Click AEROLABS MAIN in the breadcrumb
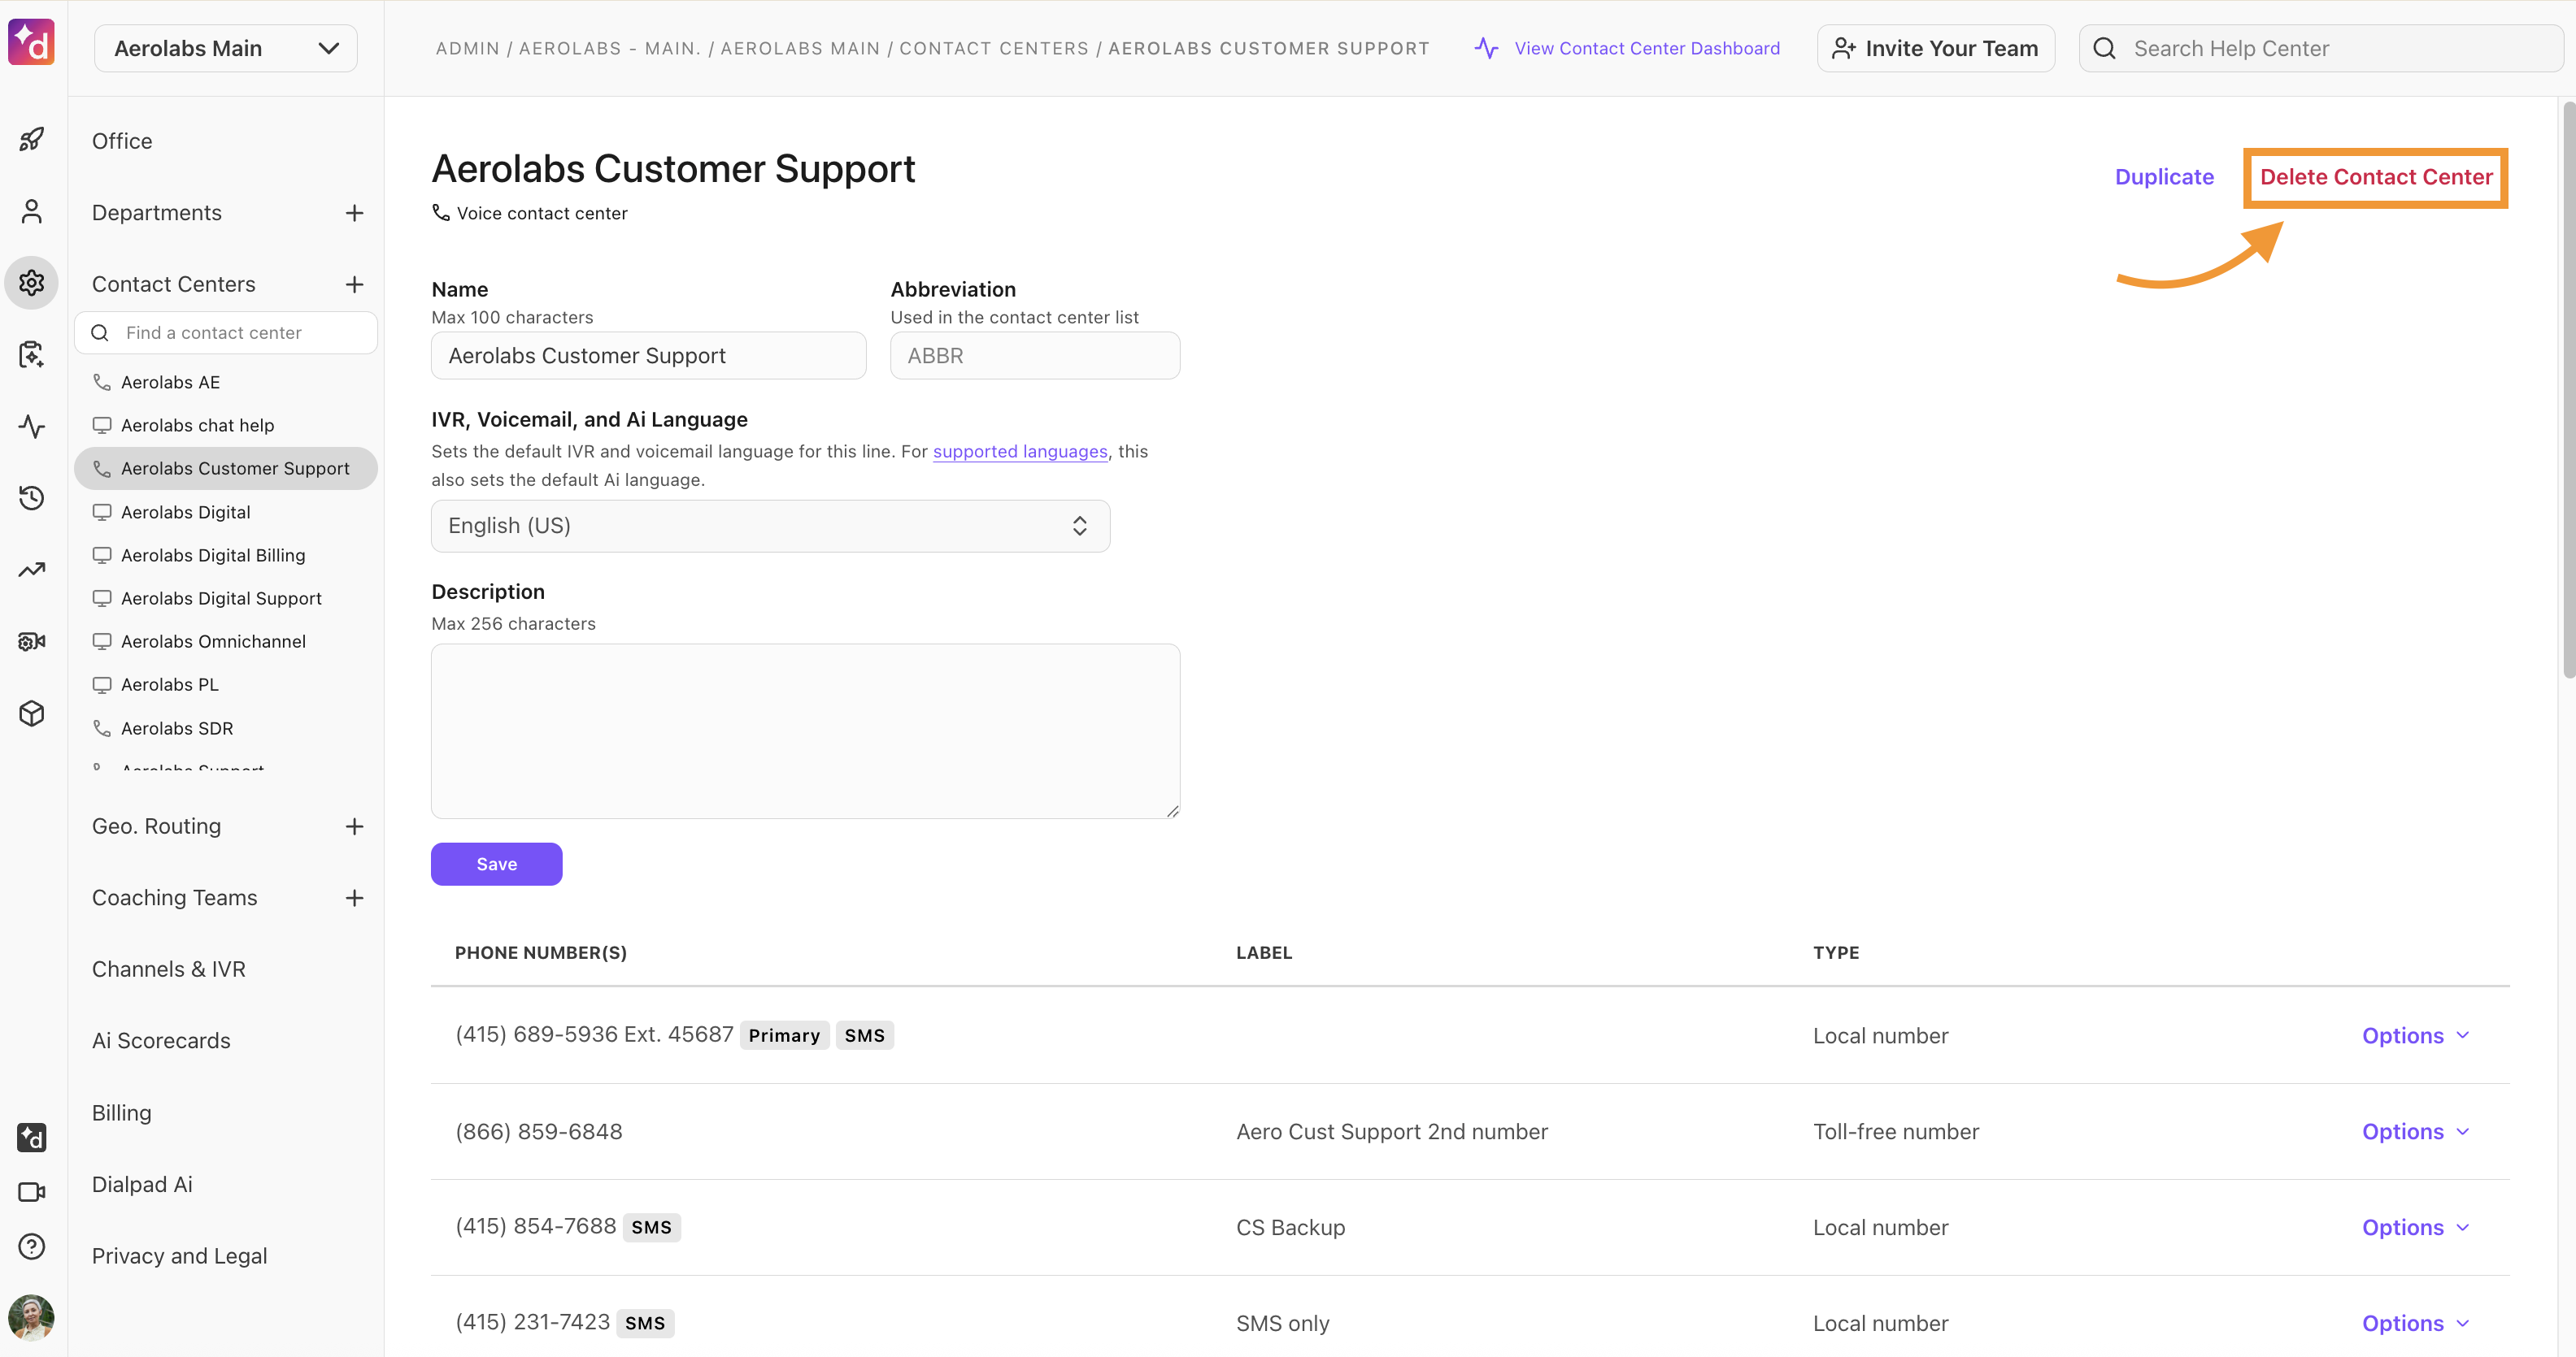Viewport: 2576px width, 1357px height. click(x=800, y=48)
